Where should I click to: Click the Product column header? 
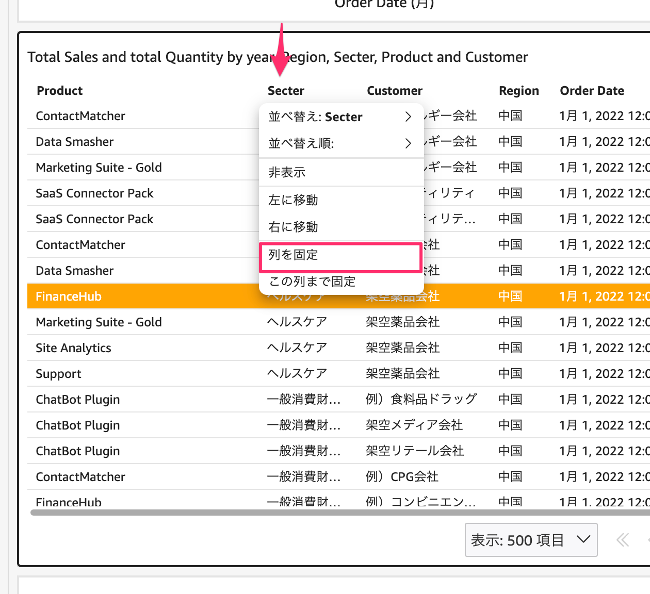(59, 90)
